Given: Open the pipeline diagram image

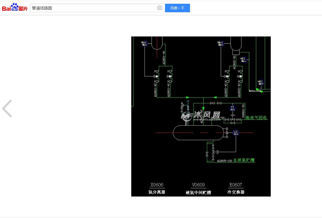Looking at the screenshot, I should click(x=201, y=116).
